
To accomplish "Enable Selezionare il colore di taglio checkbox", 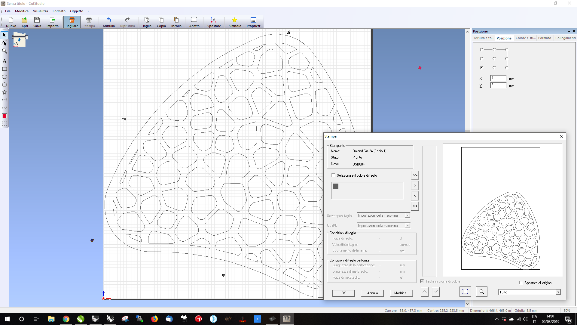I will click(x=333, y=175).
